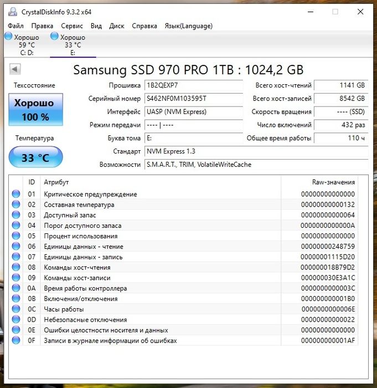
Task: Click the Атрибут column header
Action: point(161,182)
